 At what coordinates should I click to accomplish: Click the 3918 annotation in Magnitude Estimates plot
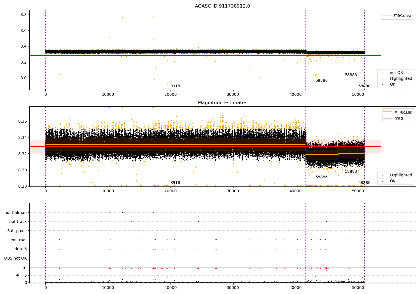[x=175, y=183]
